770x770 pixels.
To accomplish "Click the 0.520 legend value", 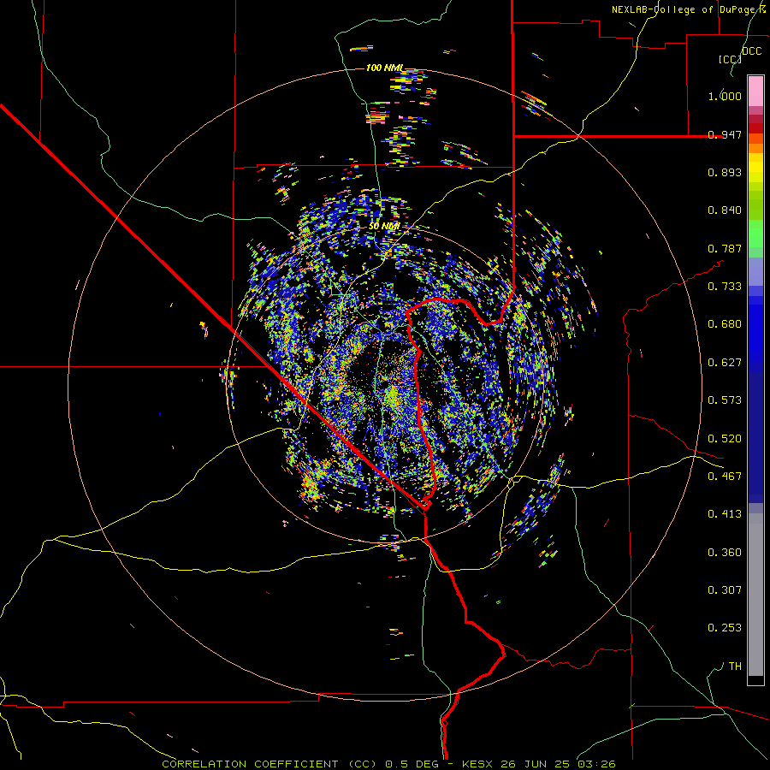I will tap(725, 439).
